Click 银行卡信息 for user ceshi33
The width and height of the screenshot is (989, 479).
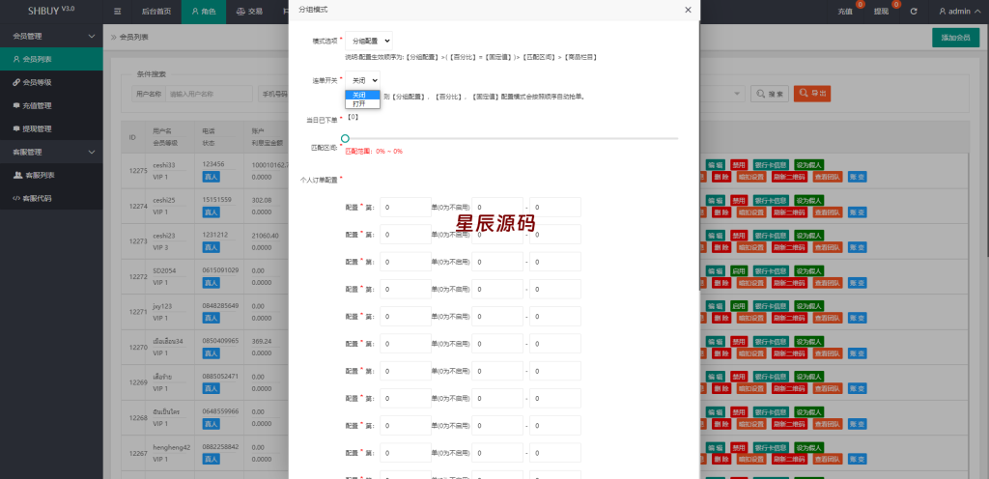pos(770,165)
